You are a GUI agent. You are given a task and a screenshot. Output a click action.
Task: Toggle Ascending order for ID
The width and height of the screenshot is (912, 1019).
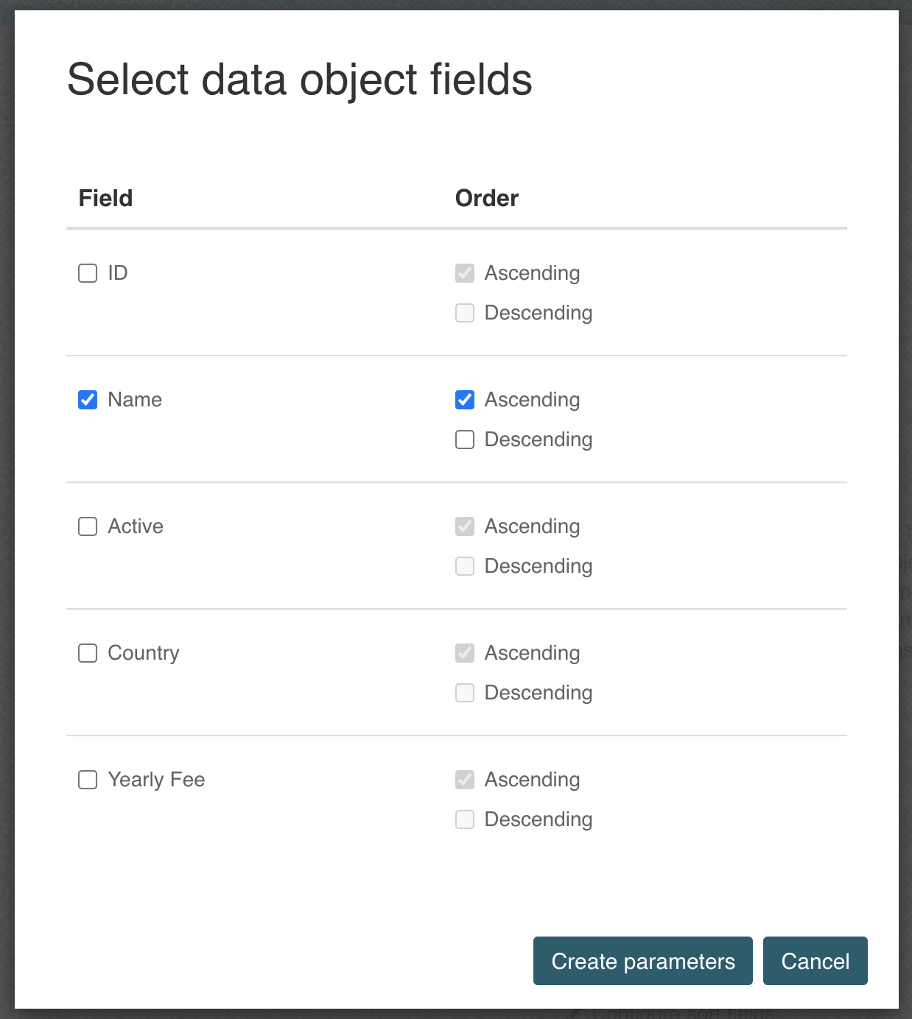coord(464,272)
